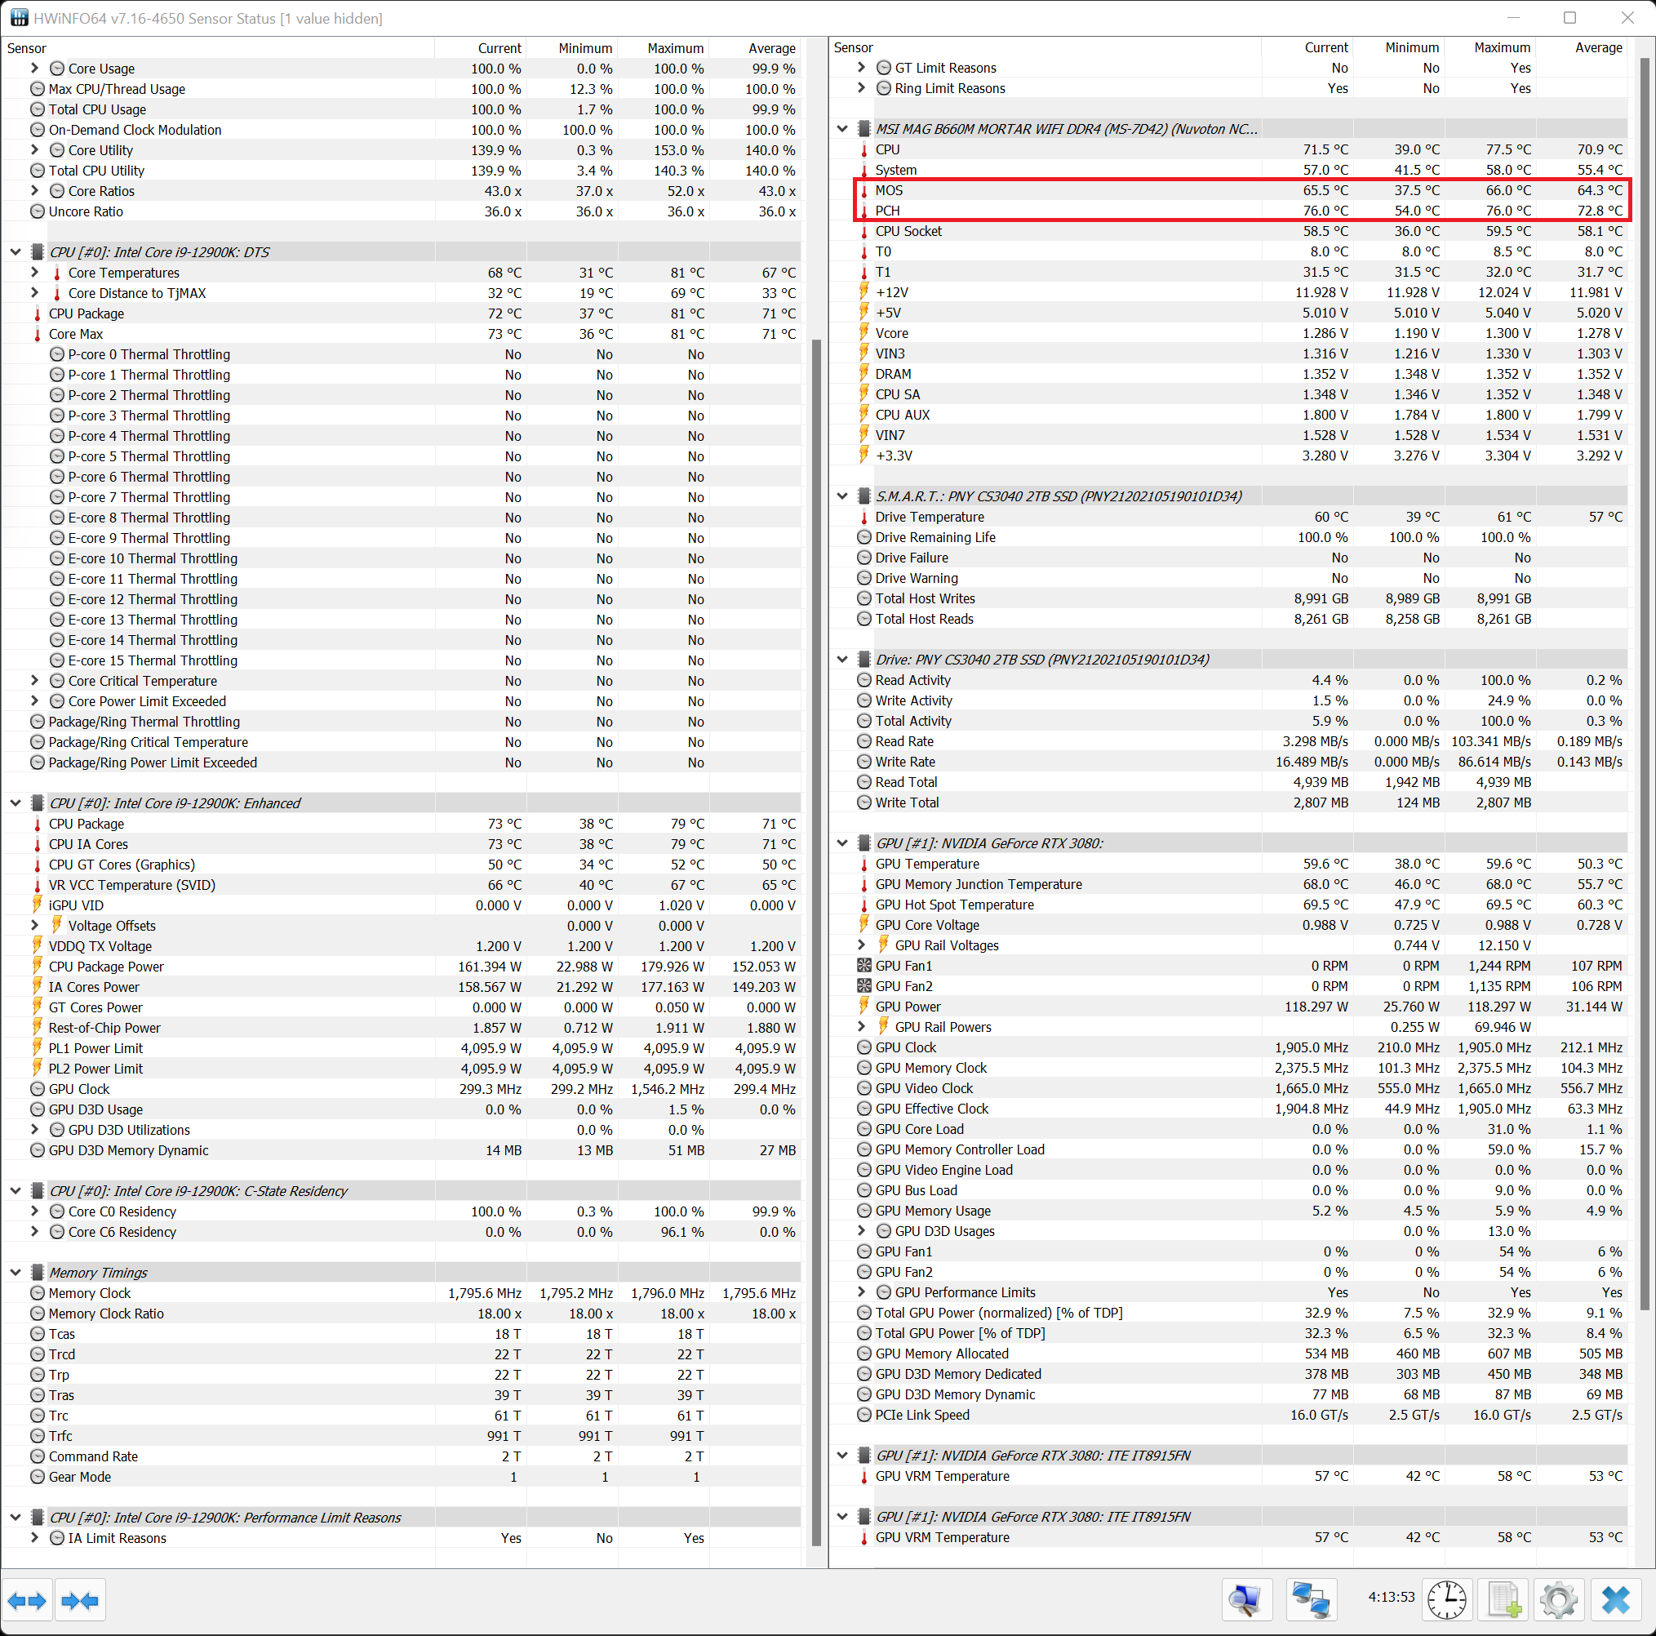Expand GPU D3D Utilizations row
Image resolution: width=1656 pixels, height=1636 pixels.
tap(34, 1130)
